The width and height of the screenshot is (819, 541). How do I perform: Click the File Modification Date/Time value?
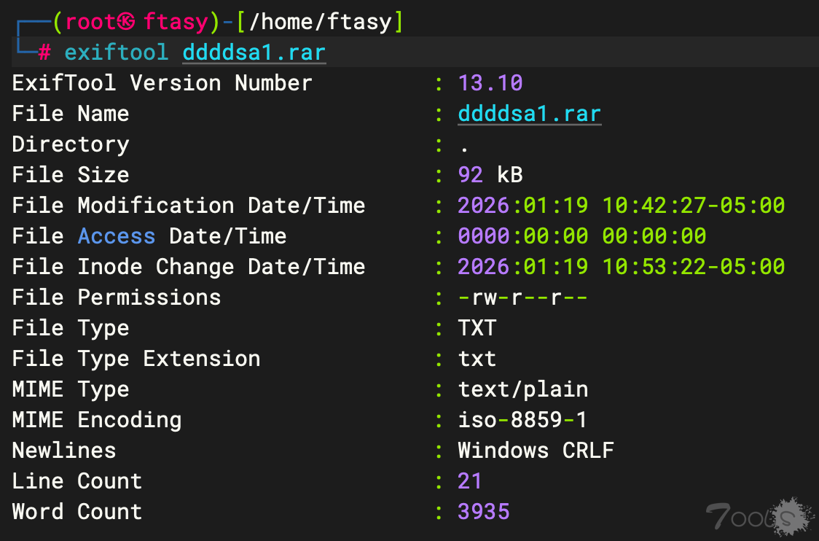[621, 206]
